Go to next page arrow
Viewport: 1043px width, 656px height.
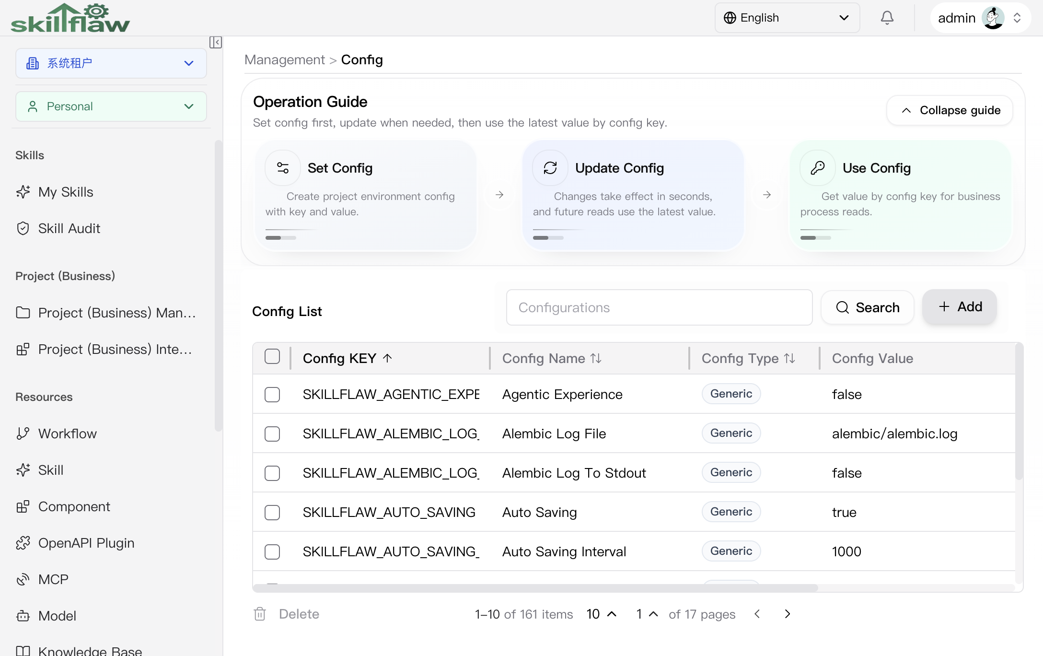pyautogui.click(x=787, y=614)
